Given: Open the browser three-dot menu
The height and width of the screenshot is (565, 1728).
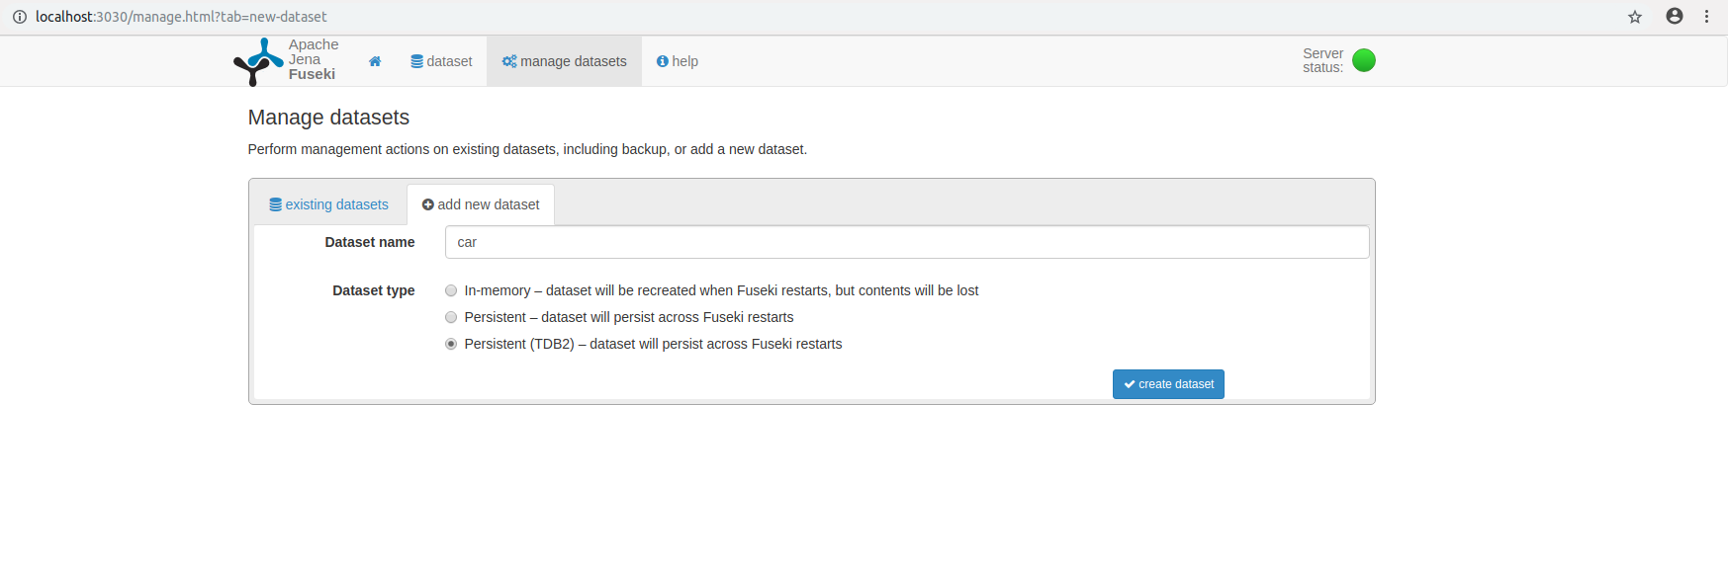Looking at the screenshot, I should pyautogui.click(x=1706, y=17).
